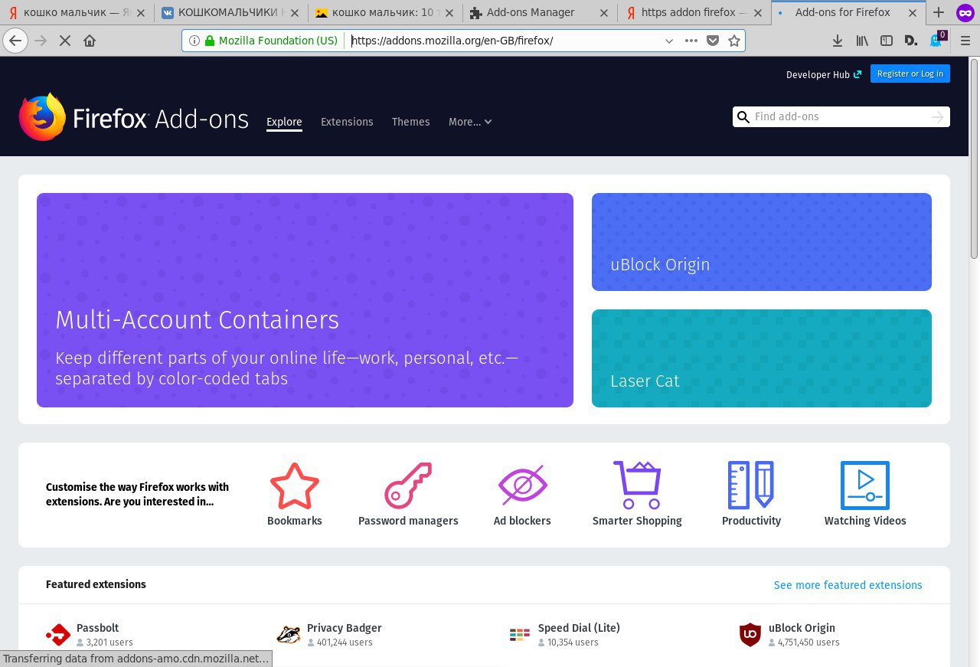
Task: Open the Firefox hamburger menu
Action: 965,41
